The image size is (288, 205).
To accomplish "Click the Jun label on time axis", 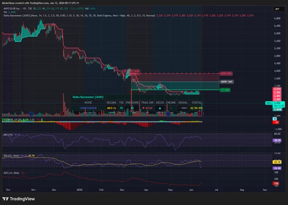I will [x=191, y=190].
